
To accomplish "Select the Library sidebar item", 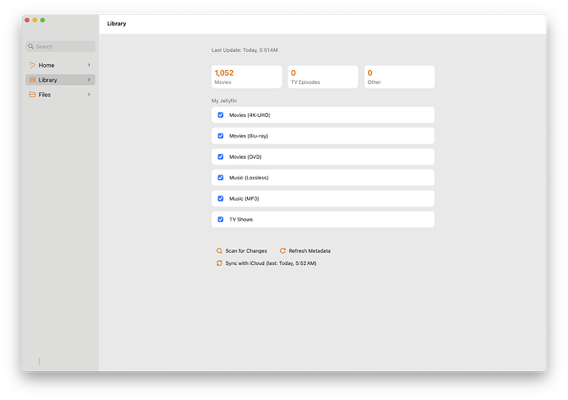I will (x=60, y=80).
